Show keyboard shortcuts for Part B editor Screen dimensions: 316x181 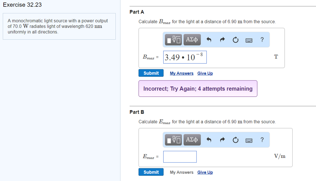pos(249,140)
